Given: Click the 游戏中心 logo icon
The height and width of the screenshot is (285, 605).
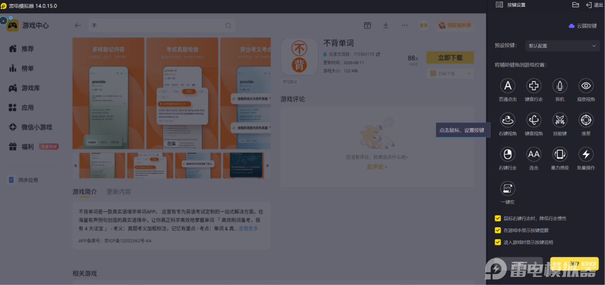Looking at the screenshot, I should click(x=13, y=25).
